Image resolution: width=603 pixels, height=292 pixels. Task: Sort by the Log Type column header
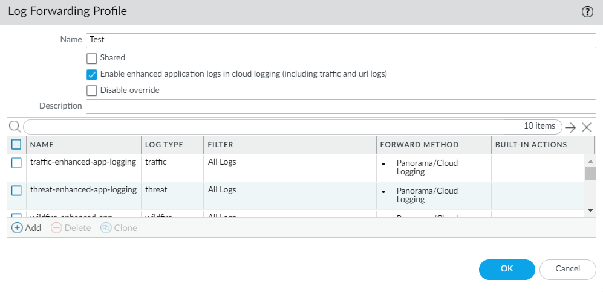(x=164, y=145)
